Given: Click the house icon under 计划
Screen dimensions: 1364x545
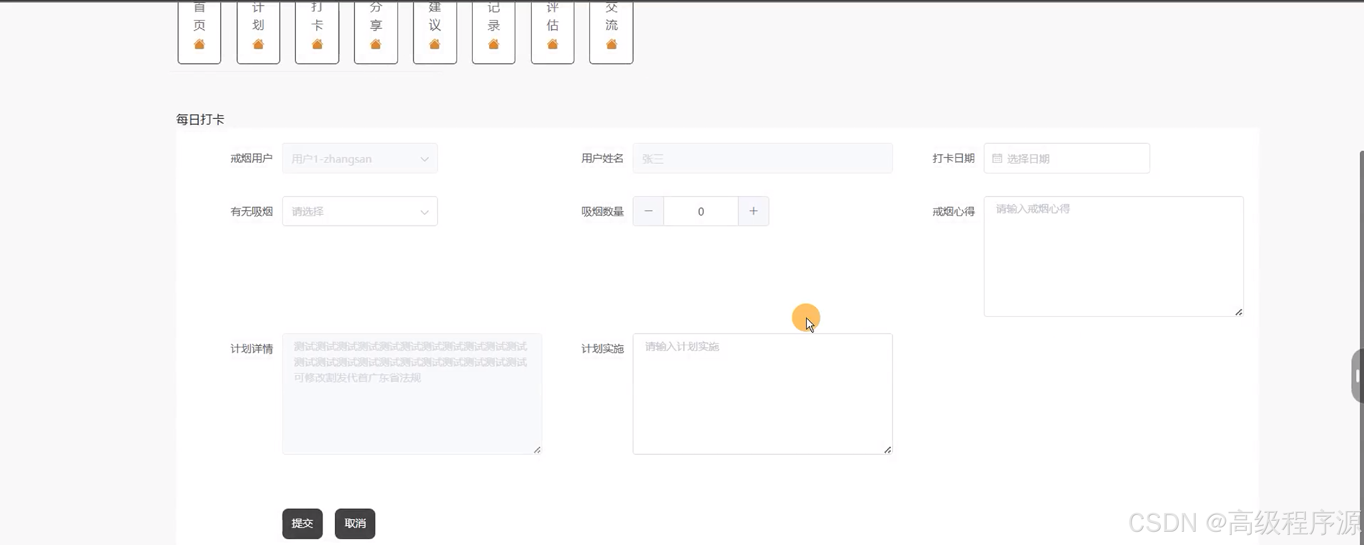Looking at the screenshot, I should point(258,44).
